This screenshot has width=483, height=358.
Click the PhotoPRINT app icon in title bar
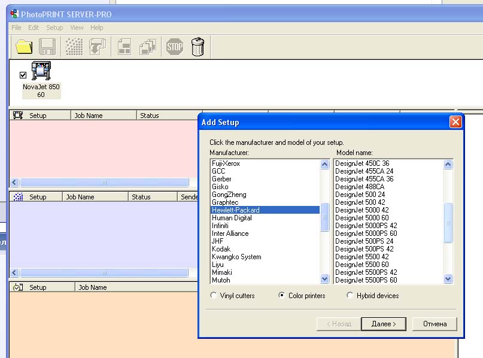pyautogui.click(x=14, y=14)
